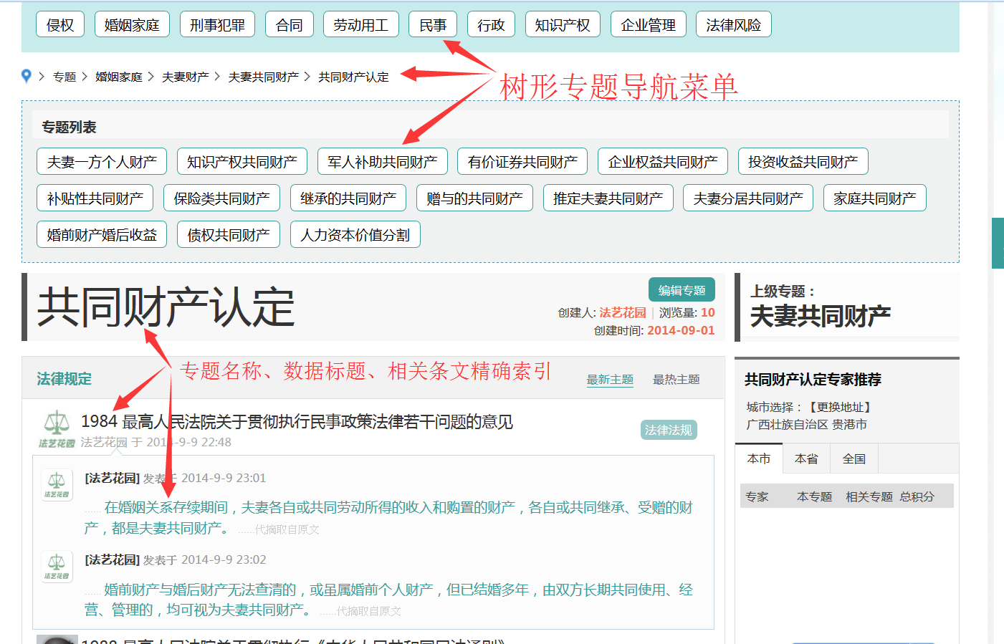1004x644 pixels.
Task: Open the 夫妻一方个人财产 topic
Action: click(x=102, y=162)
